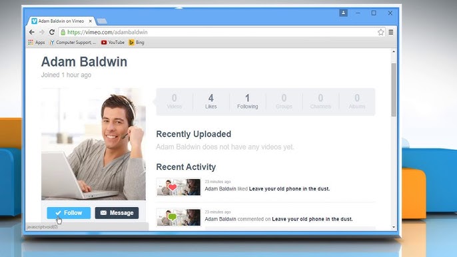Open the commented video thumbnail with speech bubble
The image size is (457, 257).
click(x=179, y=217)
